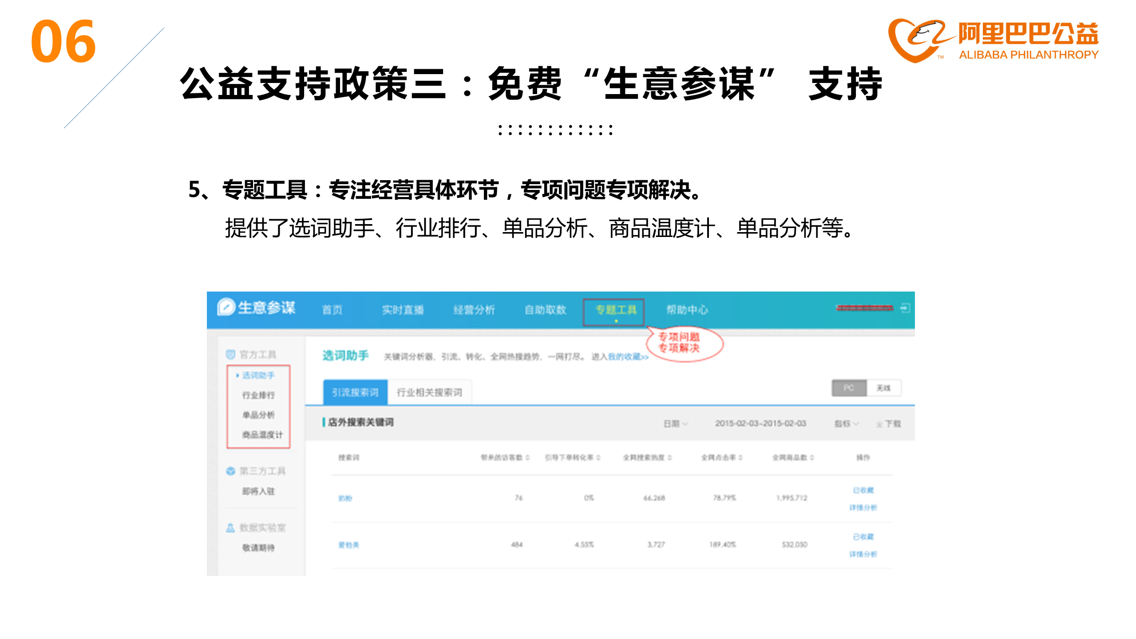The width and height of the screenshot is (1136, 639).
Task: Click 已收藏 in the 爱怡美 row
Action: point(863,537)
